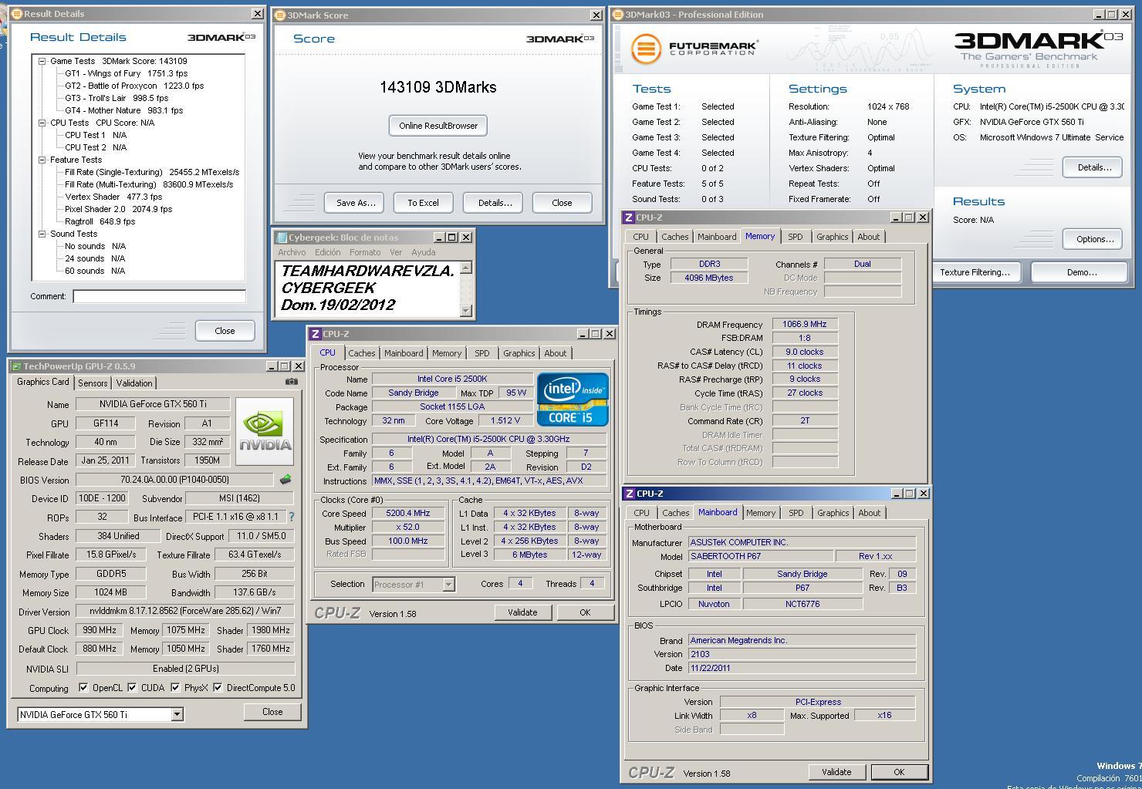1142x789 pixels.
Task: Open the Ayuda menu in Notepad
Action: click(x=423, y=252)
